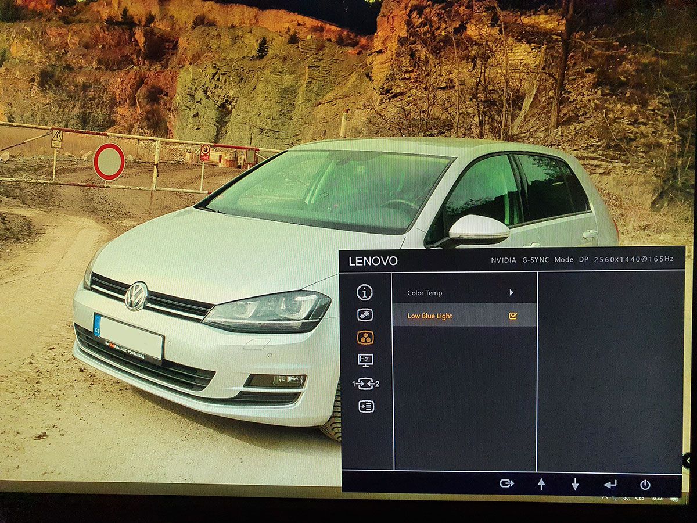The height and width of the screenshot is (523, 697).
Task: Open the monitor information icon
Action: click(x=365, y=293)
